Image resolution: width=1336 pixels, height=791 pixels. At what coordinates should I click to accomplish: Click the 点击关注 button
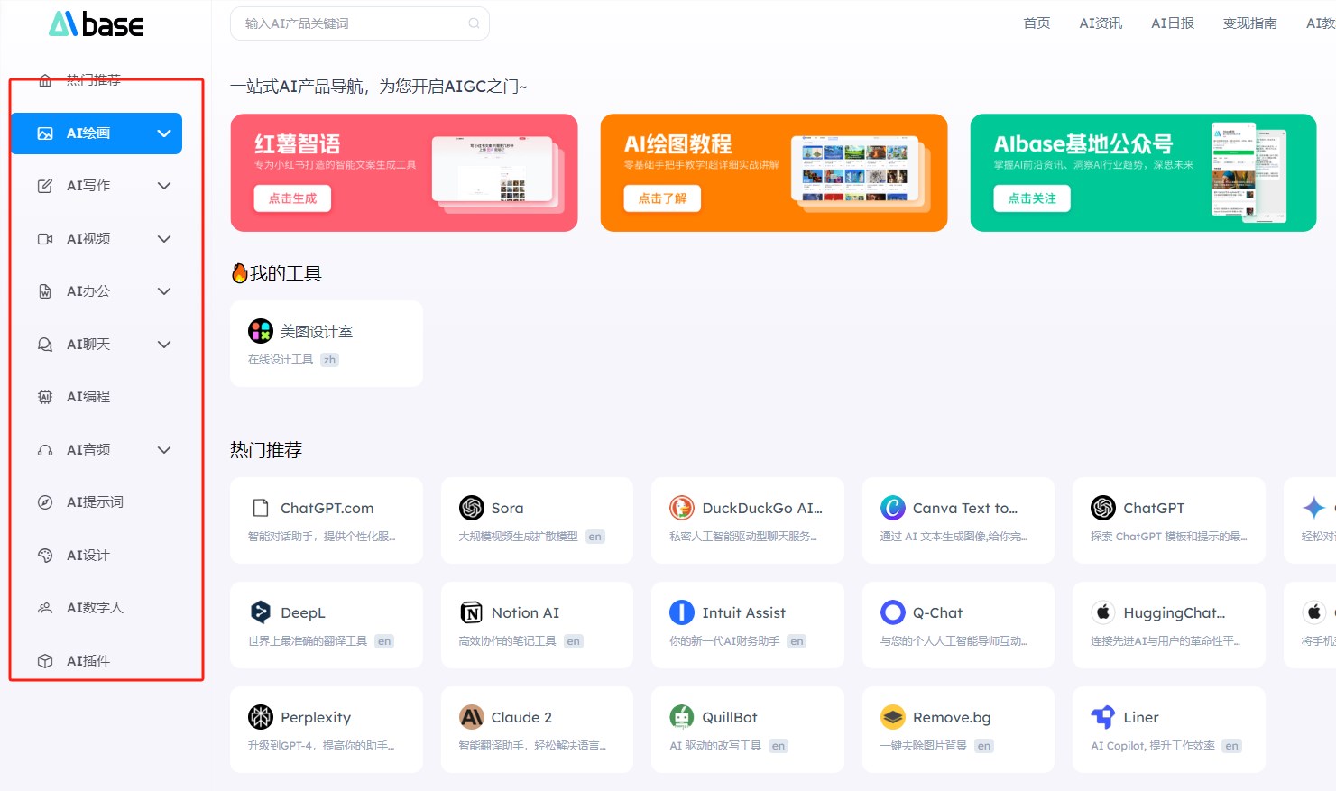(x=1032, y=198)
